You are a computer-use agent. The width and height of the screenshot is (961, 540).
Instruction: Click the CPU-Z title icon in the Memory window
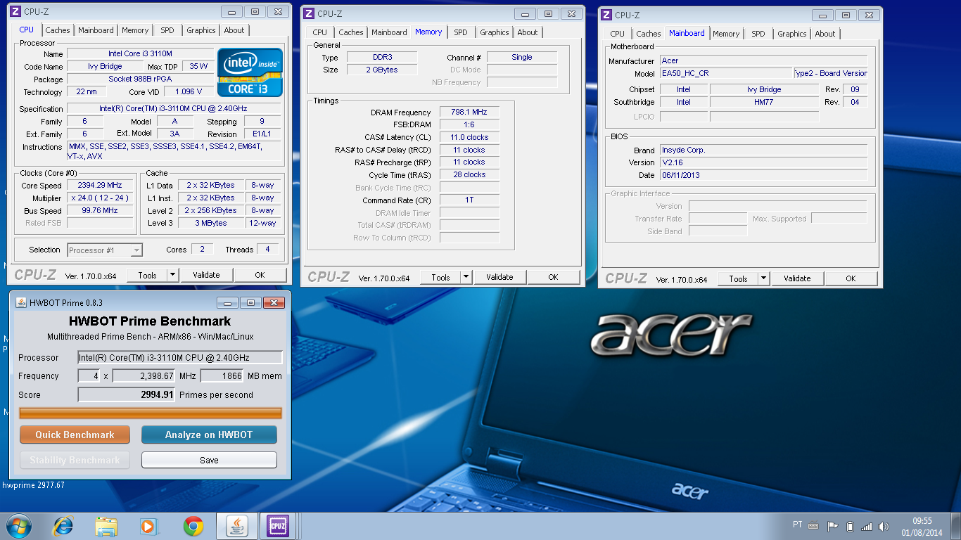point(308,13)
